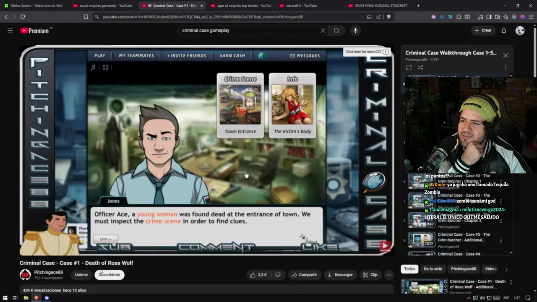Switch to starcraft 2 YouTube tab

click(x=310, y=5)
